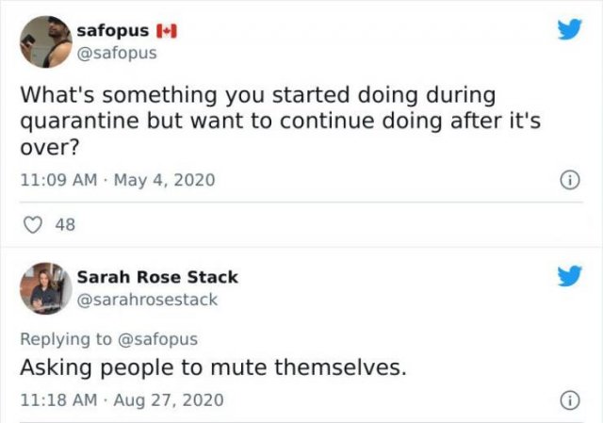The height and width of the screenshot is (423, 603).
Task: Click the safopus display name
Action: [x=113, y=30]
